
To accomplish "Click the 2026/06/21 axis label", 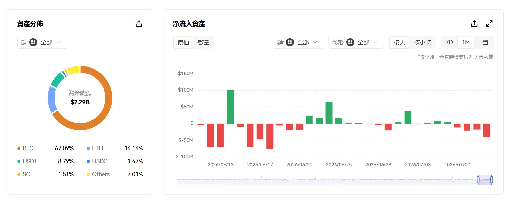I will click(x=299, y=165).
